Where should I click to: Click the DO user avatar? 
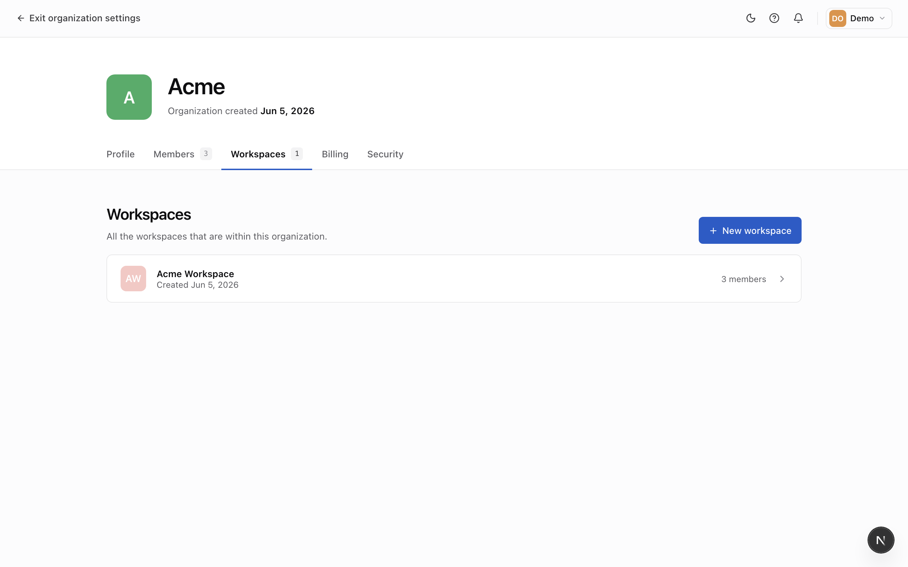pyautogui.click(x=837, y=18)
